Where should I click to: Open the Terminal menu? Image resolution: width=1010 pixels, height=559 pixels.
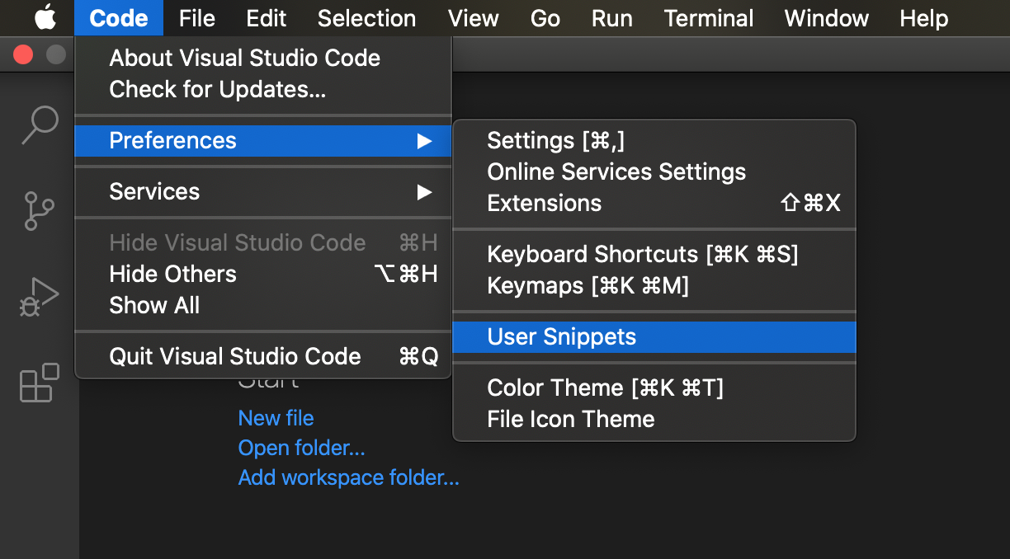point(709,18)
